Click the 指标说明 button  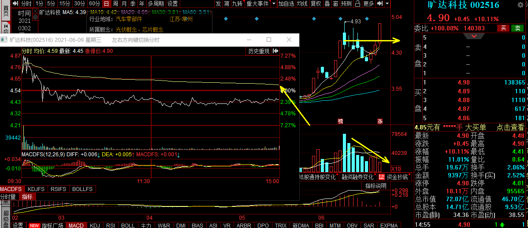[x=376, y=186]
